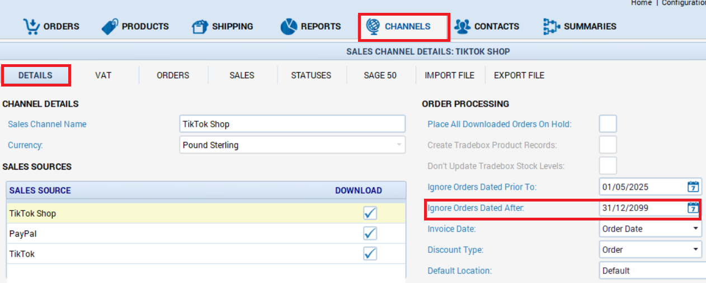This screenshot has height=283, width=706.
Task: Uncheck download for TikTok Shop source
Action: (x=370, y=213)
